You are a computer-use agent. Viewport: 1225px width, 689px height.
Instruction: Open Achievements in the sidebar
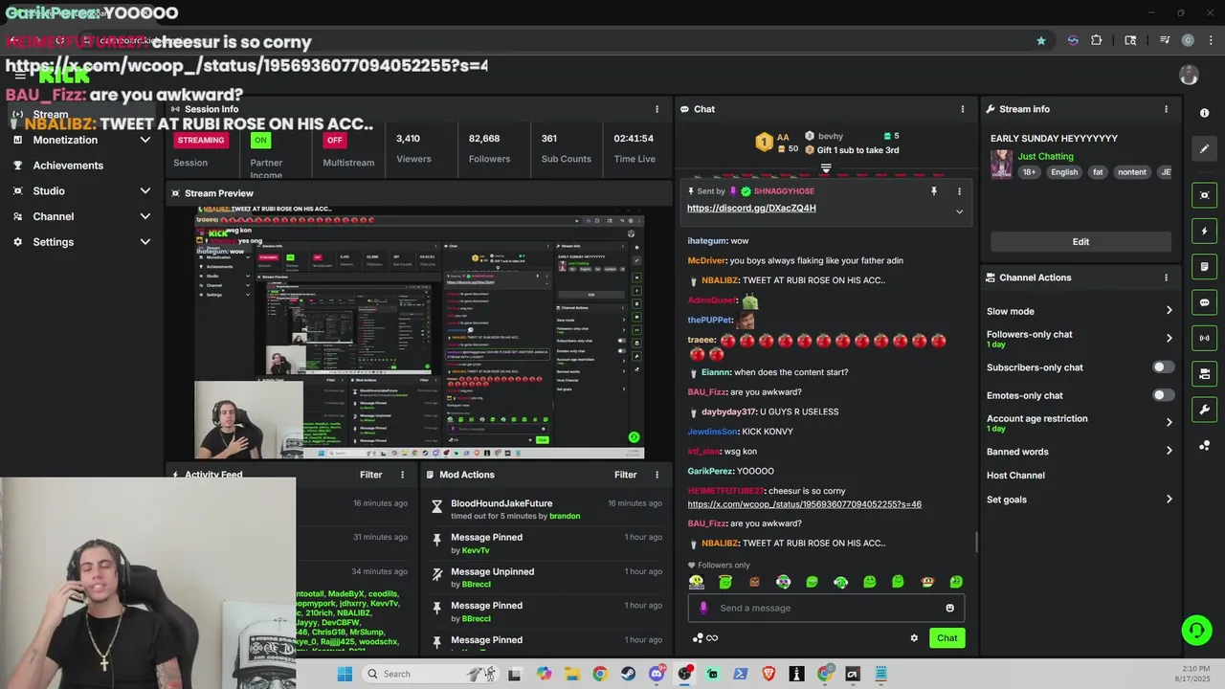click(x=68, y=166)
